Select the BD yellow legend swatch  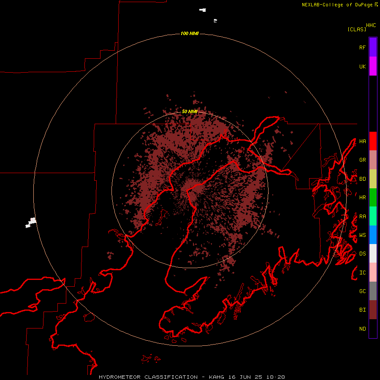tap(373, 179)
